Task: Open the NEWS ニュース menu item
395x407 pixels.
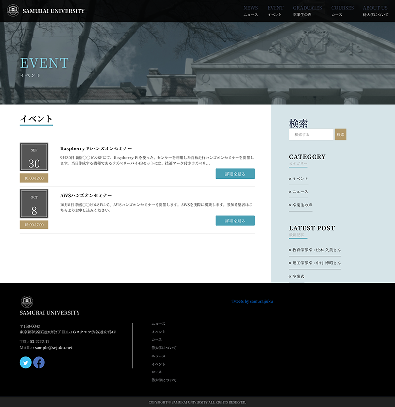Action: coord(251,11)
